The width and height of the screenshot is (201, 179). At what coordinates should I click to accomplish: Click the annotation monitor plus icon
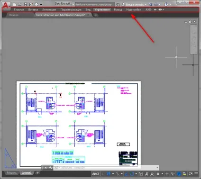tap(167, 174)
